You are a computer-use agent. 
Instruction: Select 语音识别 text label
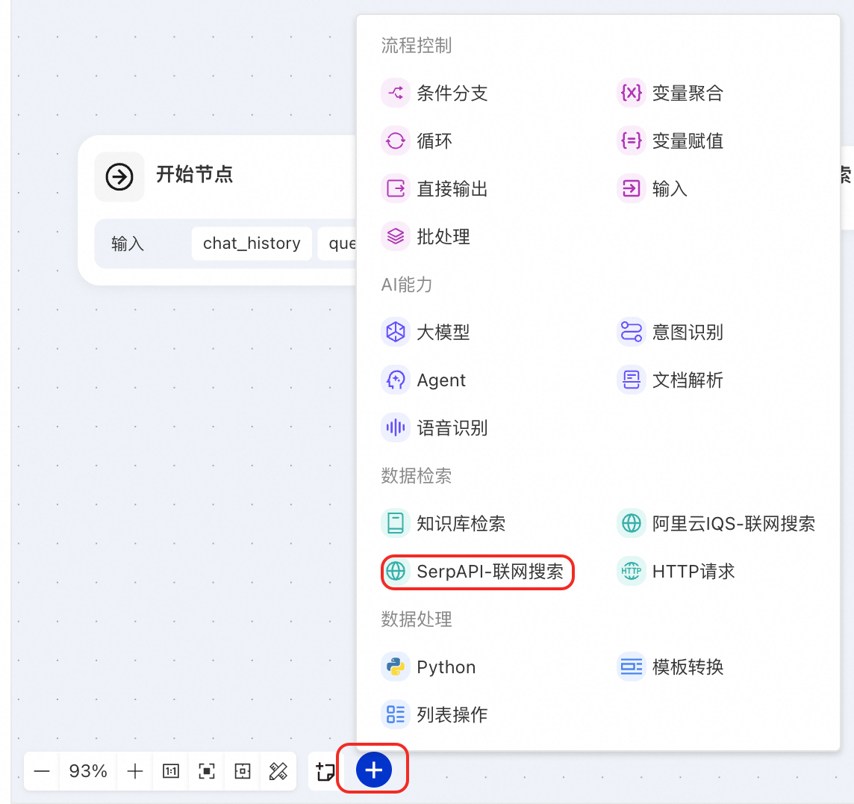tap(452, 428)
